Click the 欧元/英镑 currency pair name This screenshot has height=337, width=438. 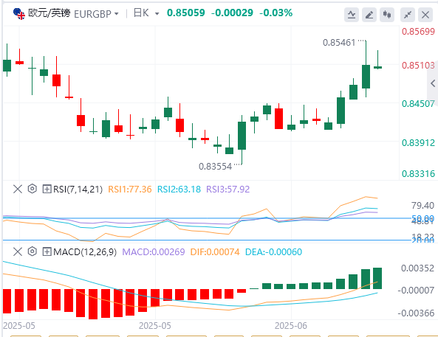[49, 13]
